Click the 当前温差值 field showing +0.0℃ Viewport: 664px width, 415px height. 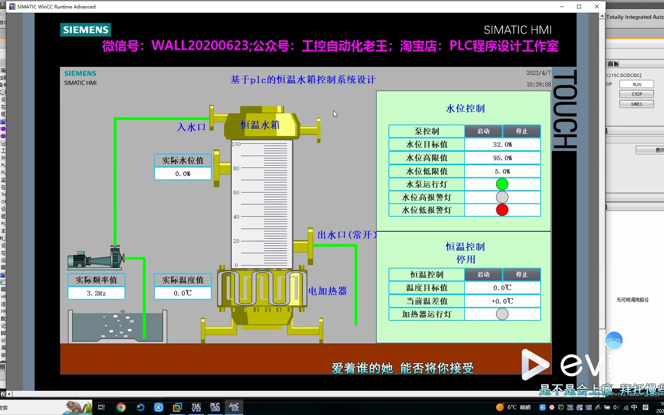[502, 301]
